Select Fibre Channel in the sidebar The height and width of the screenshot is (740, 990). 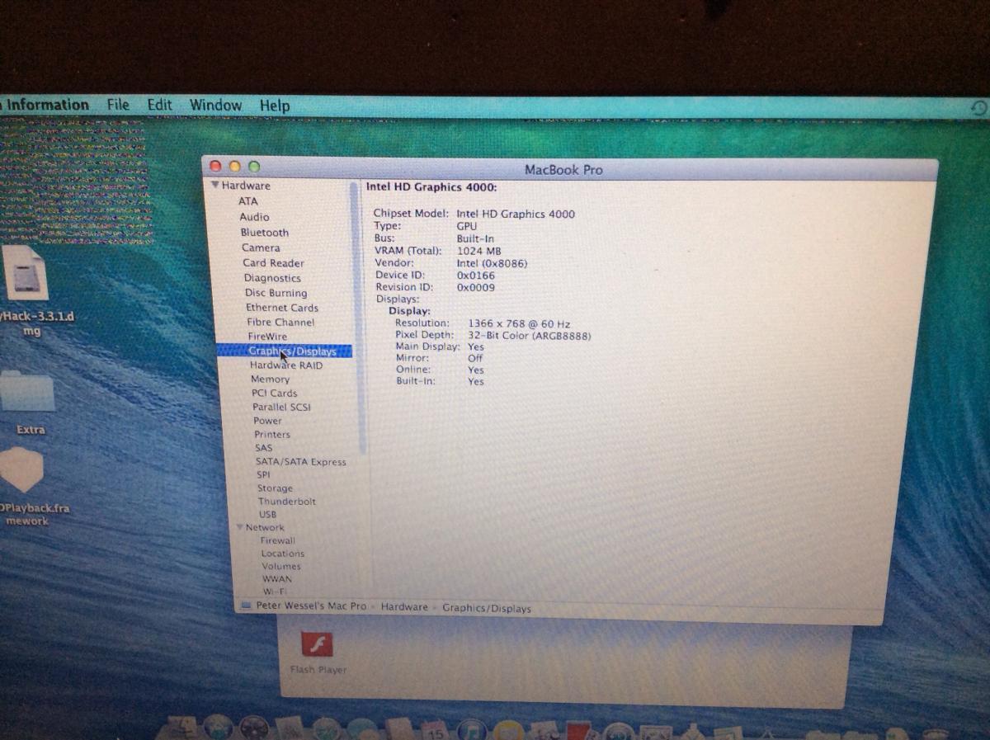tap(280, 323)
